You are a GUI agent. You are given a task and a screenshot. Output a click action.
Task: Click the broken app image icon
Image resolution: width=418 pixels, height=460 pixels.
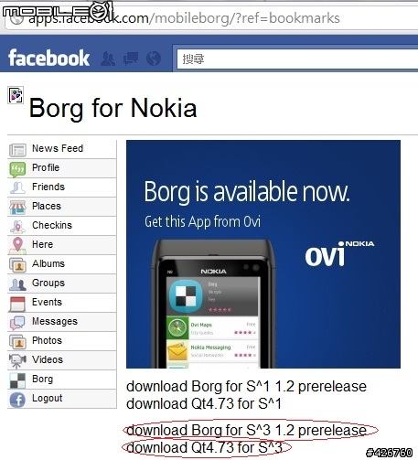(x=16, y=95)
